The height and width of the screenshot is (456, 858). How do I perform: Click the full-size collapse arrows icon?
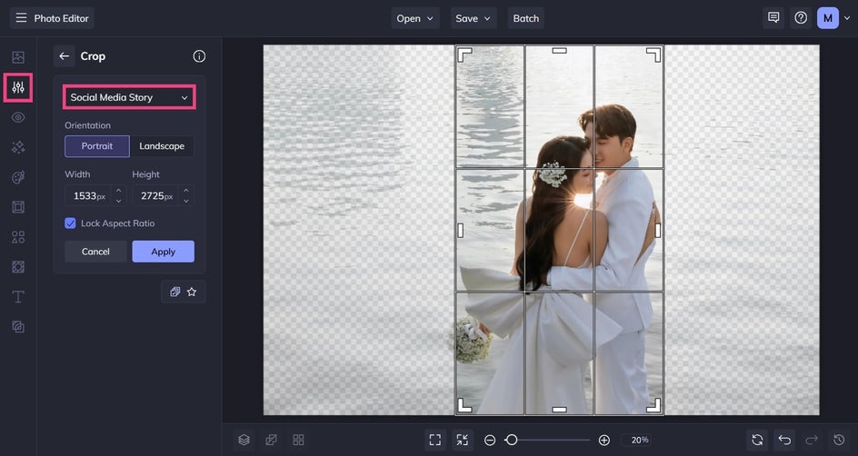point(463,441)
